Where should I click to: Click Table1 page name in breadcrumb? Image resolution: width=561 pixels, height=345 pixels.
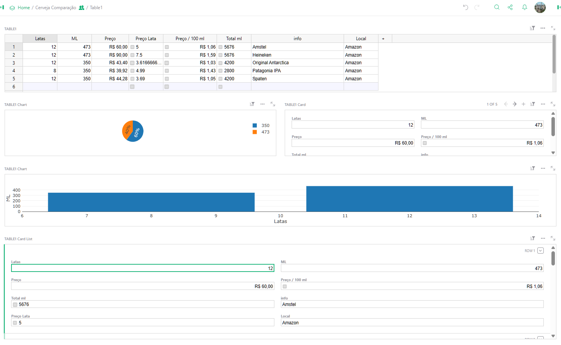96,8
